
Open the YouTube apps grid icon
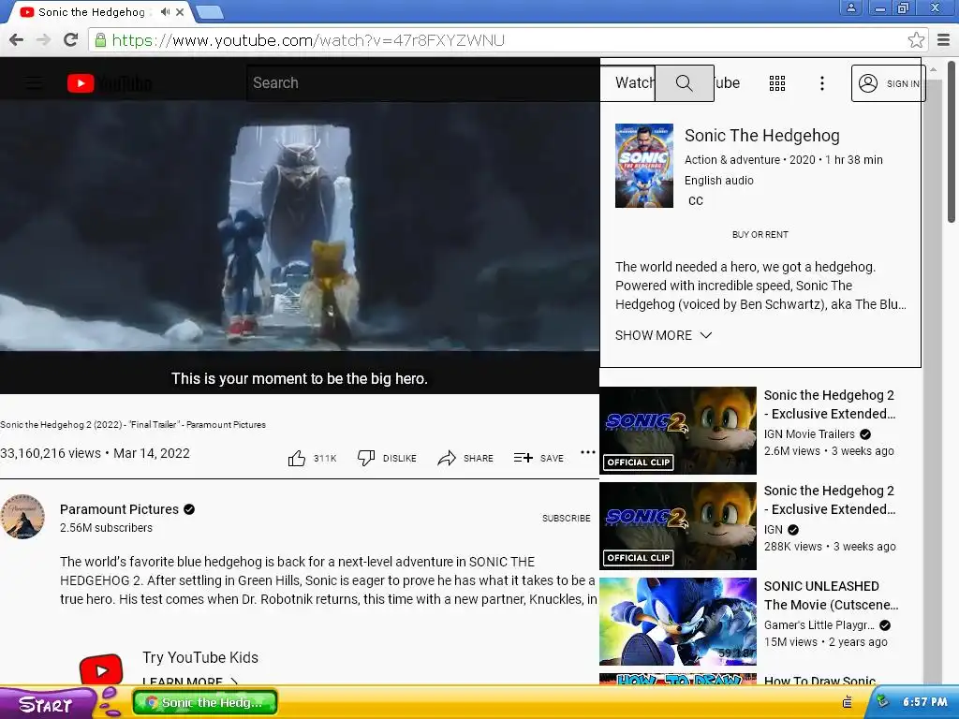tap(777, 83)
